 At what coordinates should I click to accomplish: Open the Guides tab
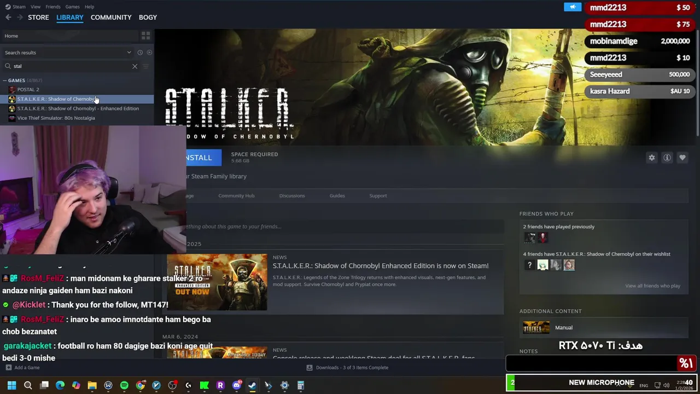337,196
